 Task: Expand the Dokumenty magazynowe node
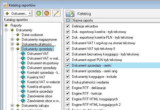tap(12, 39)
